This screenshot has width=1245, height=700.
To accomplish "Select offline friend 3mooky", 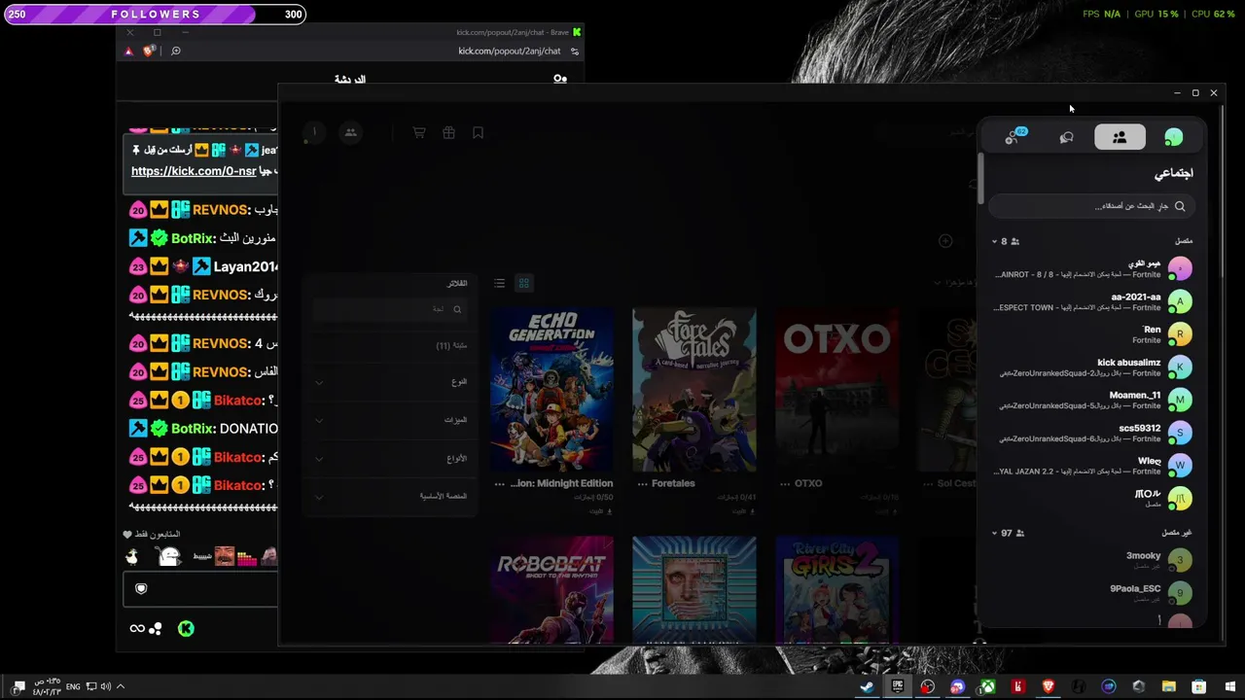I will [x=1091, y=560].
